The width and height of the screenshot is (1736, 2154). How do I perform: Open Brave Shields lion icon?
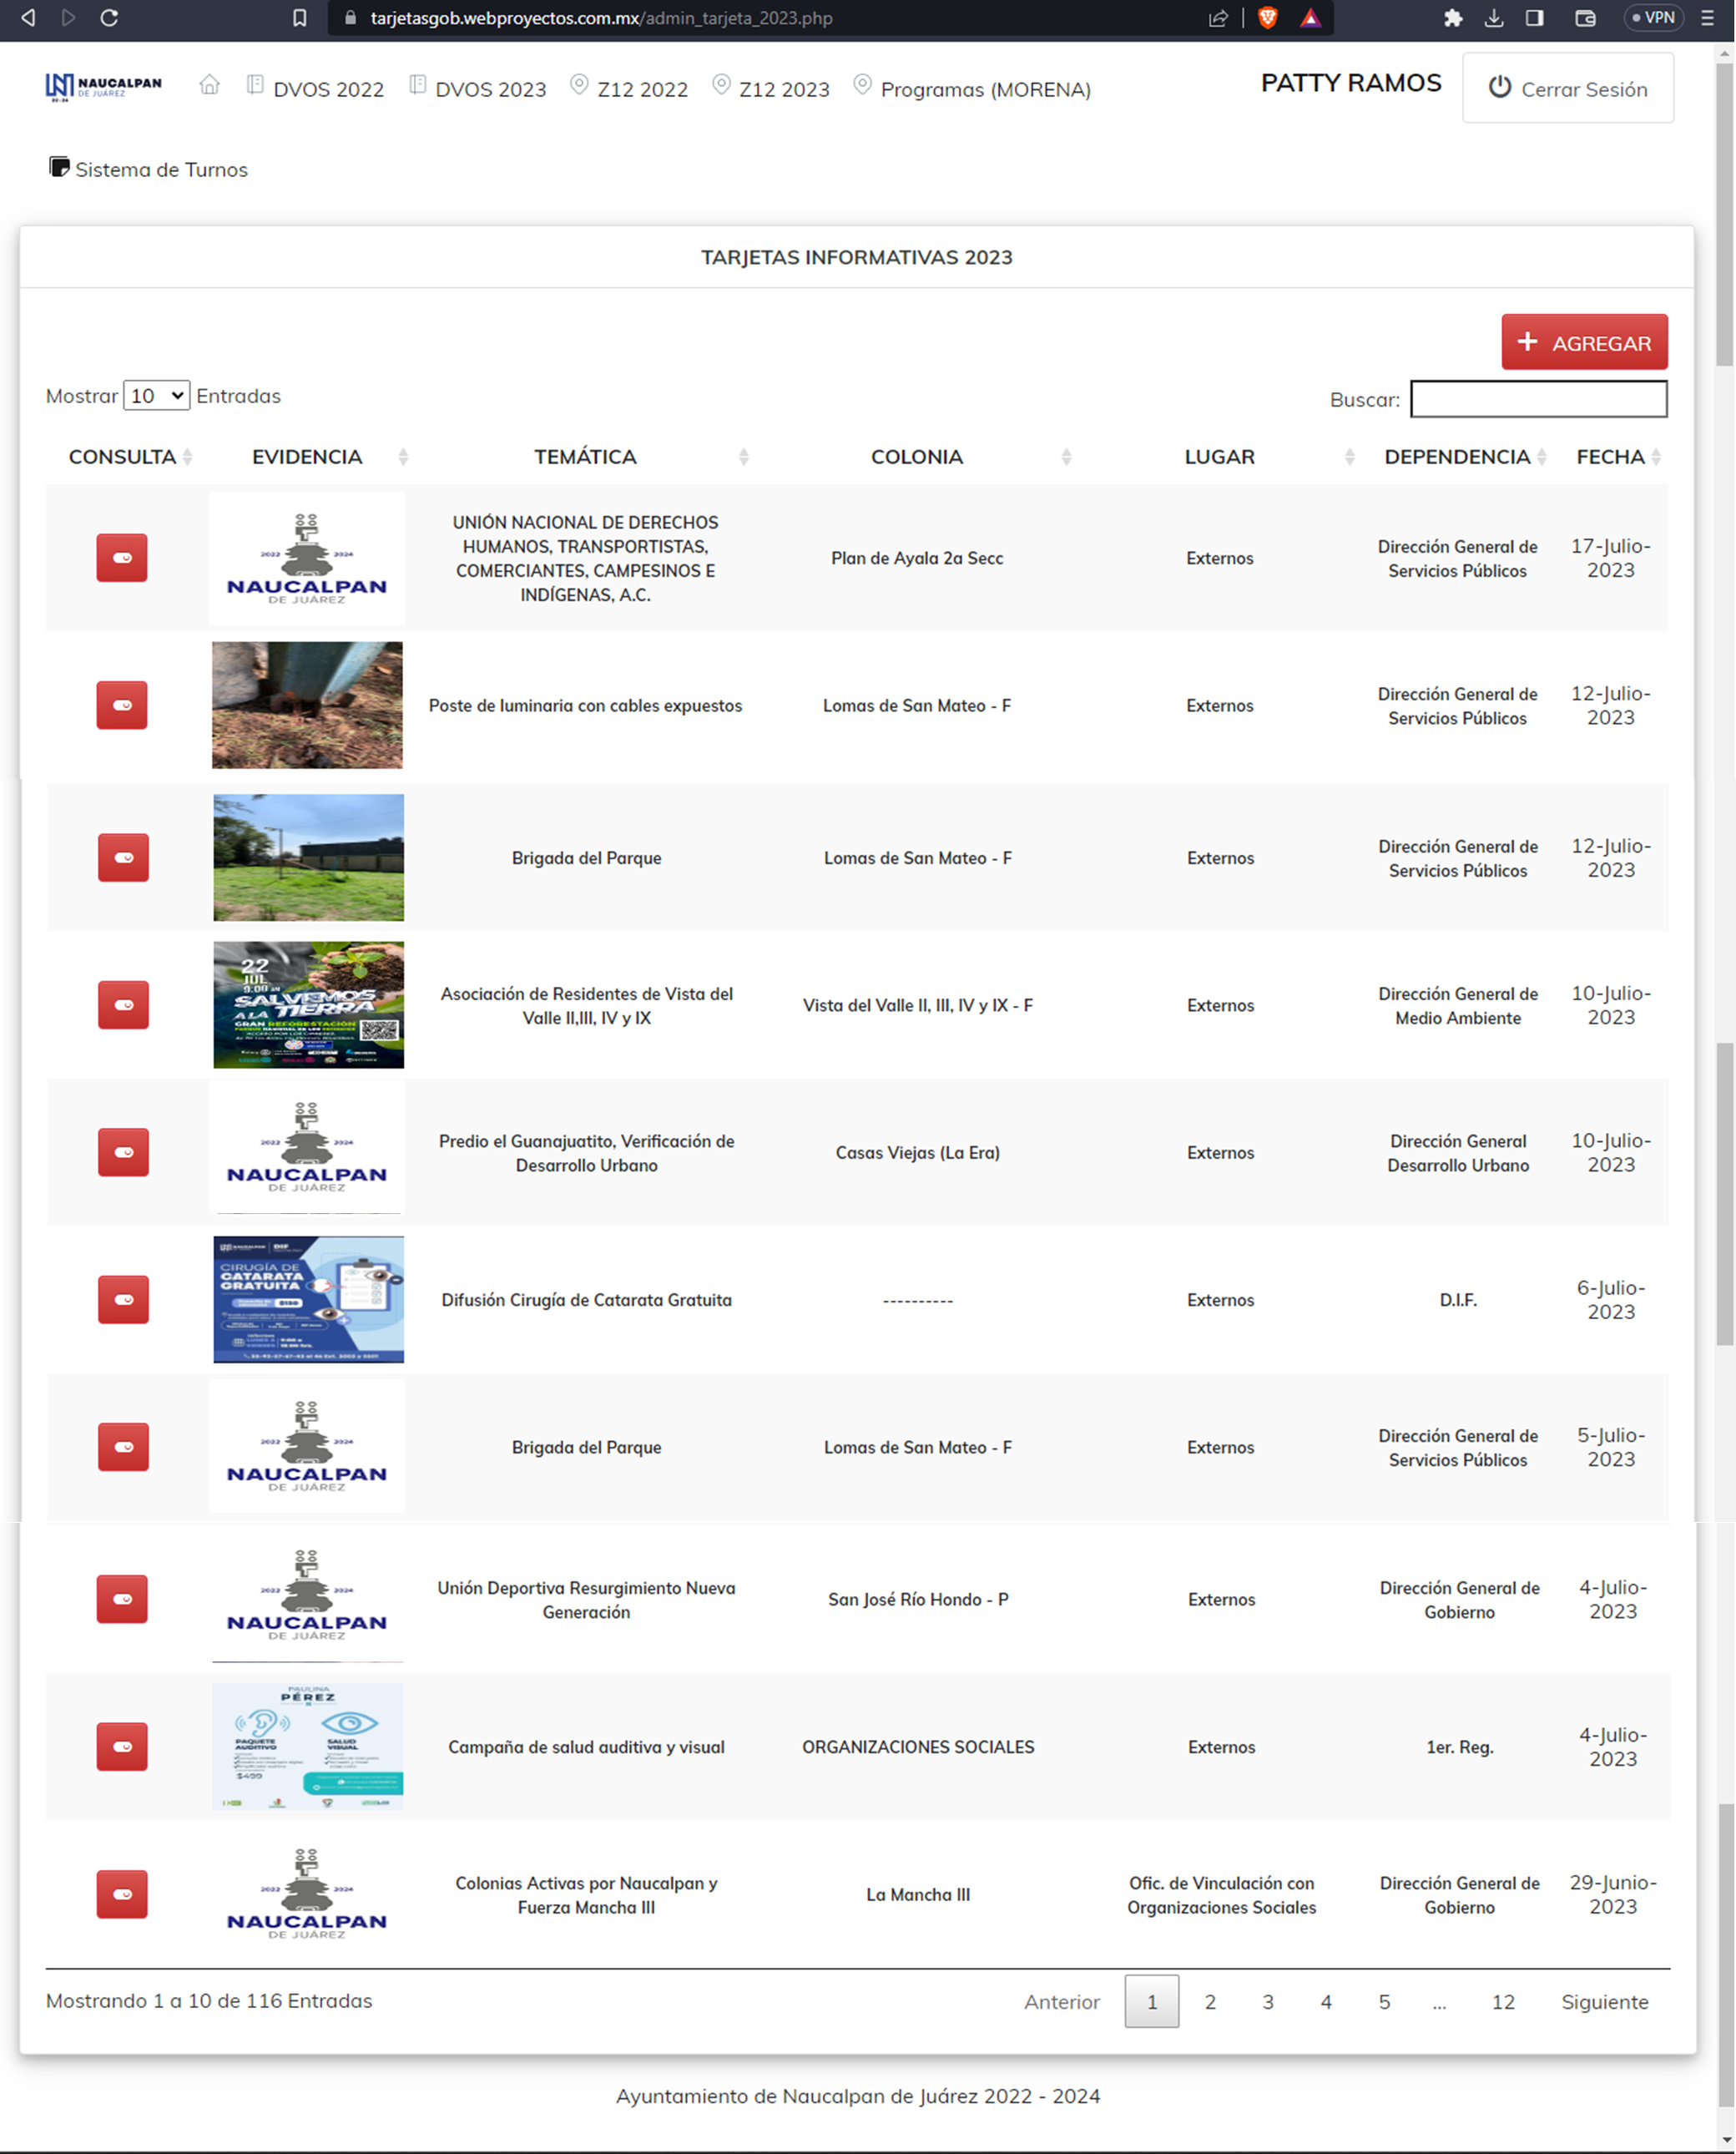1267,18
